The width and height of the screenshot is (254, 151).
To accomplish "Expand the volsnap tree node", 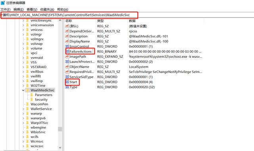I will click(23, 44).
